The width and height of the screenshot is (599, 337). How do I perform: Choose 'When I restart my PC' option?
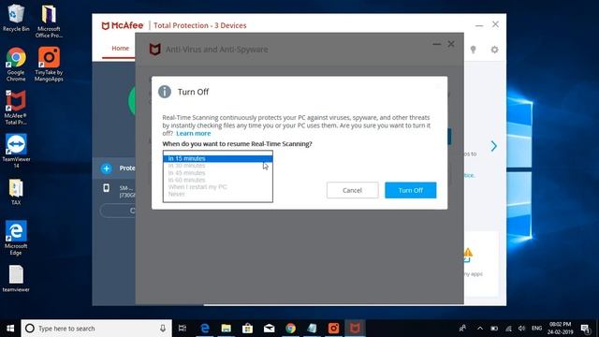point(218,187)
